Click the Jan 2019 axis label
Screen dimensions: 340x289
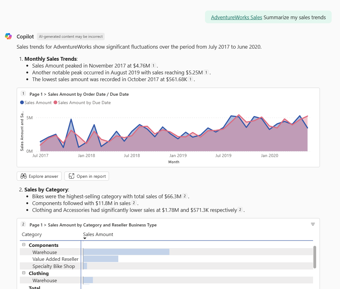point(178,155)
